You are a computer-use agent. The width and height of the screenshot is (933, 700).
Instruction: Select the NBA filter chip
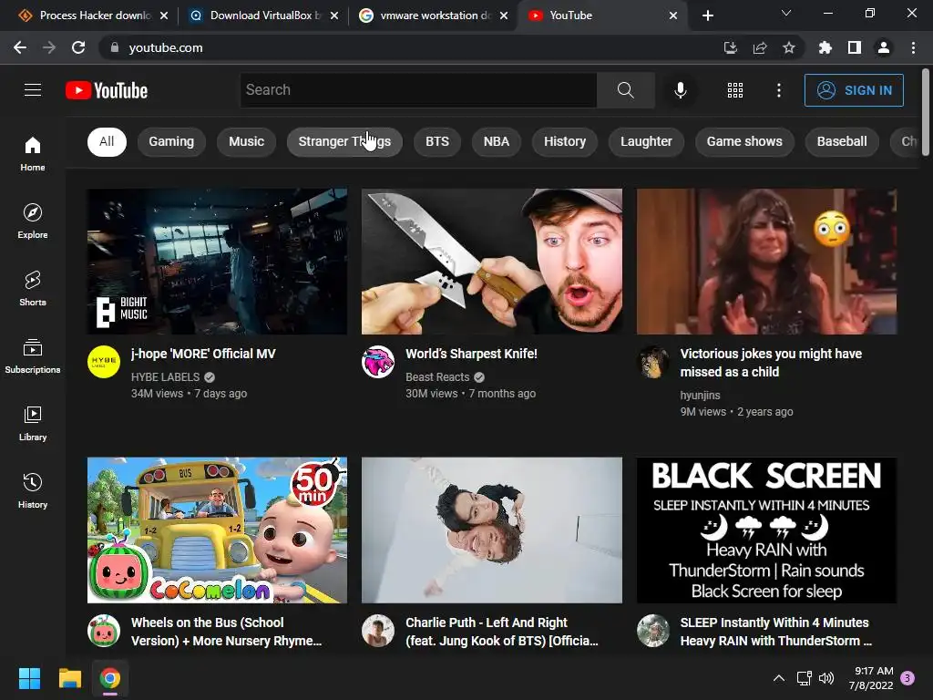(497, 141)
